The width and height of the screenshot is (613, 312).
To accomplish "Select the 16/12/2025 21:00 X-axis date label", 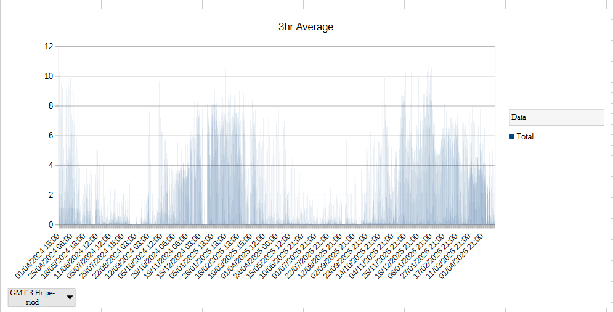I will (401, 254).
